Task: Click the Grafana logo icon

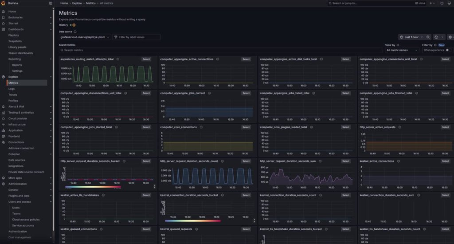Action: pos(3,3)
